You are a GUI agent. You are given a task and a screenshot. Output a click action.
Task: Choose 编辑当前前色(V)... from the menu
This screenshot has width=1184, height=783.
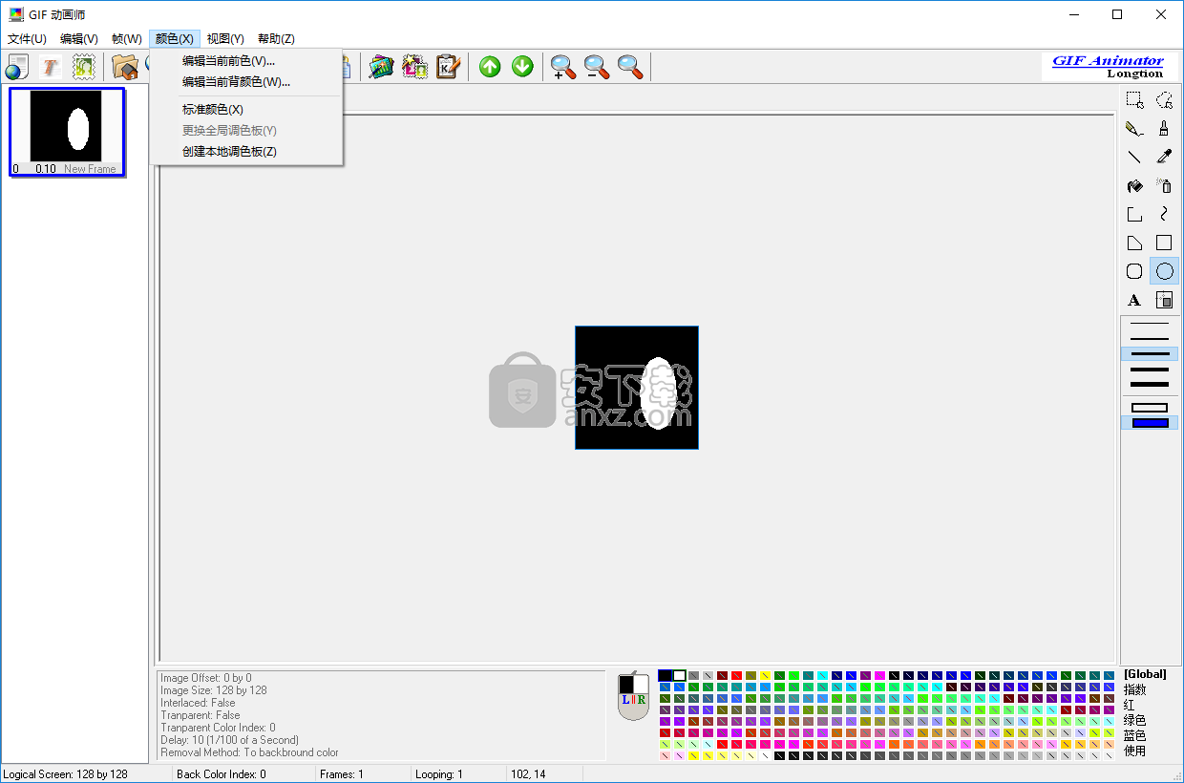[x=228, y=61]
